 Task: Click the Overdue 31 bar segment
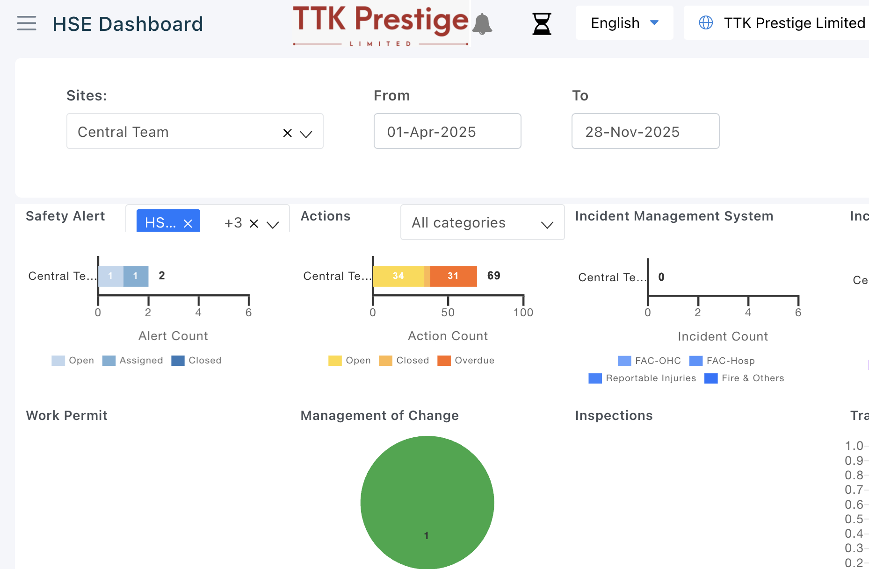pyautogui.click(x=453, y=276)
